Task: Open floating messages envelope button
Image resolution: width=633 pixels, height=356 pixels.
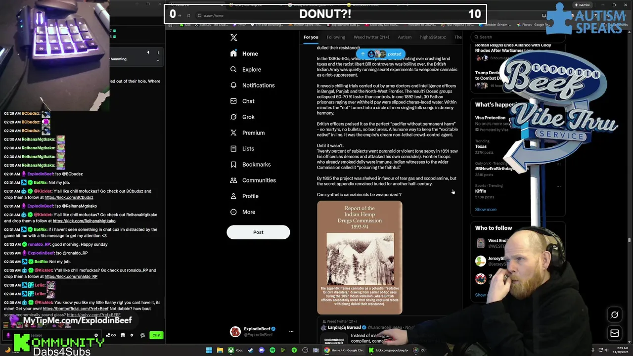Action: (x=615, y=333)
